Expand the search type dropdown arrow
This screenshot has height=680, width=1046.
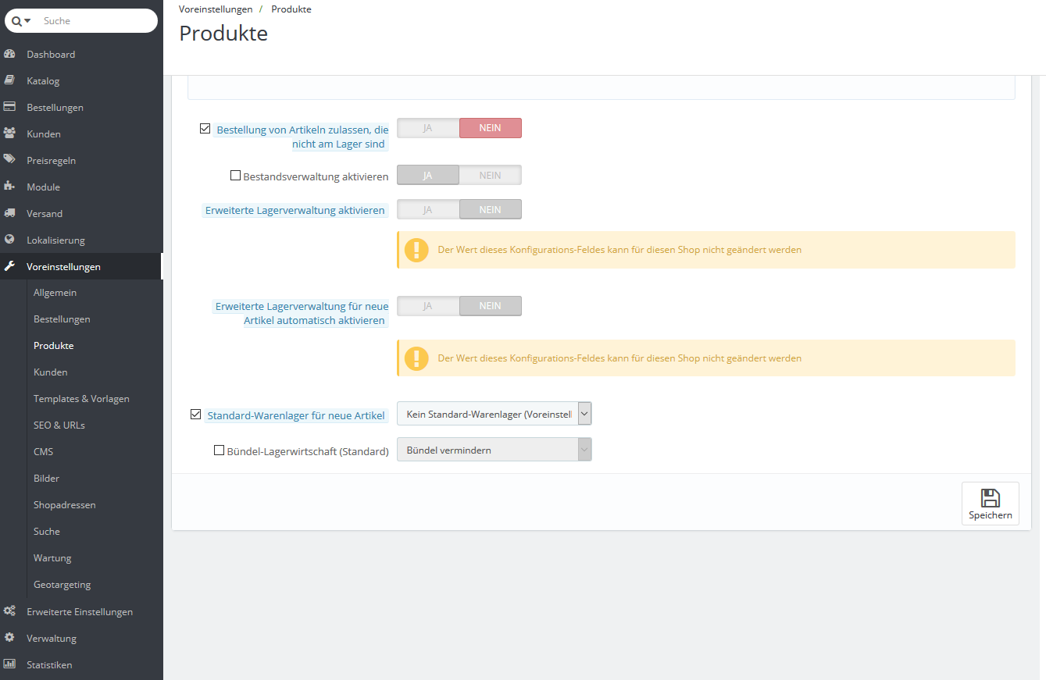pos(27,21)
